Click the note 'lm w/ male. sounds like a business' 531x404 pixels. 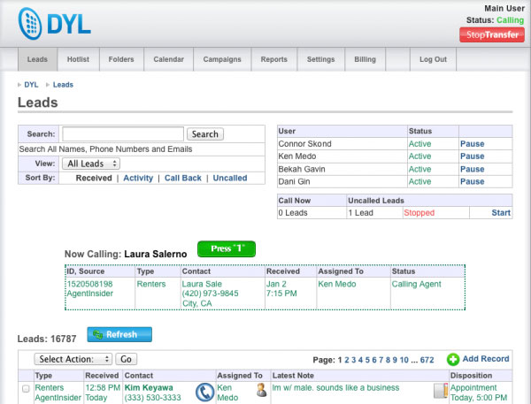(336, 388)
